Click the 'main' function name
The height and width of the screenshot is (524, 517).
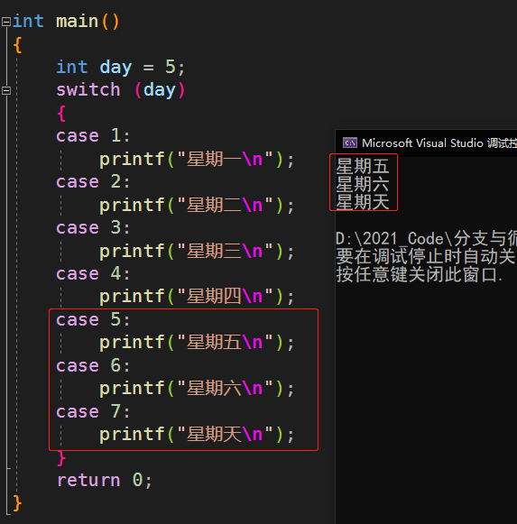coord(77,22)
